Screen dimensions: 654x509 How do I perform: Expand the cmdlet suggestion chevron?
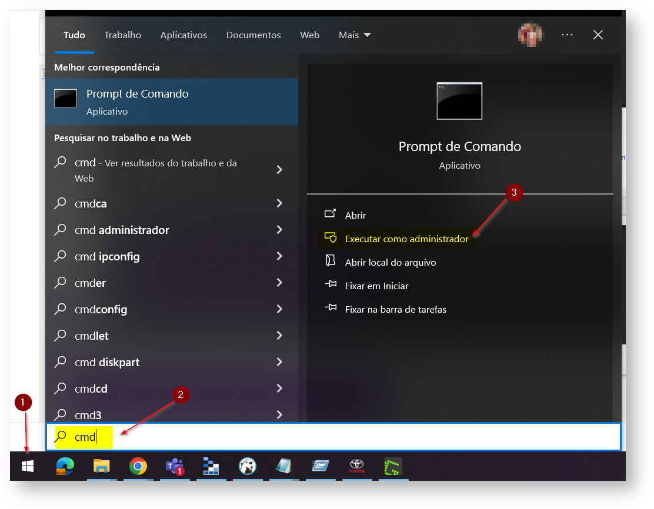click(x=279, y=336)
